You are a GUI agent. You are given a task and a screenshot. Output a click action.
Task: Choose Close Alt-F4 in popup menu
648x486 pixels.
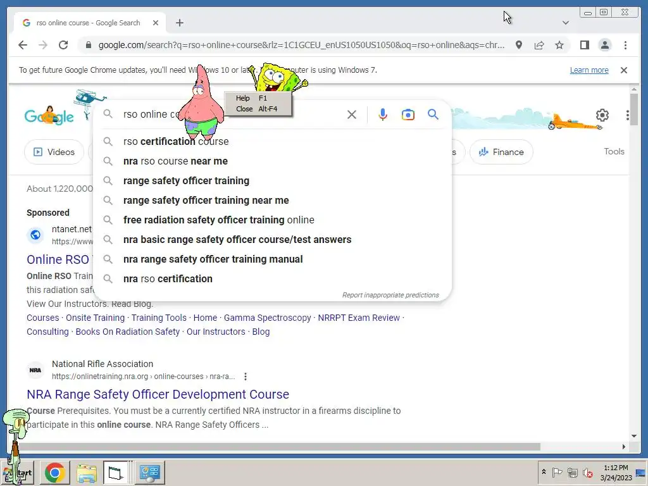pos(258,109)
